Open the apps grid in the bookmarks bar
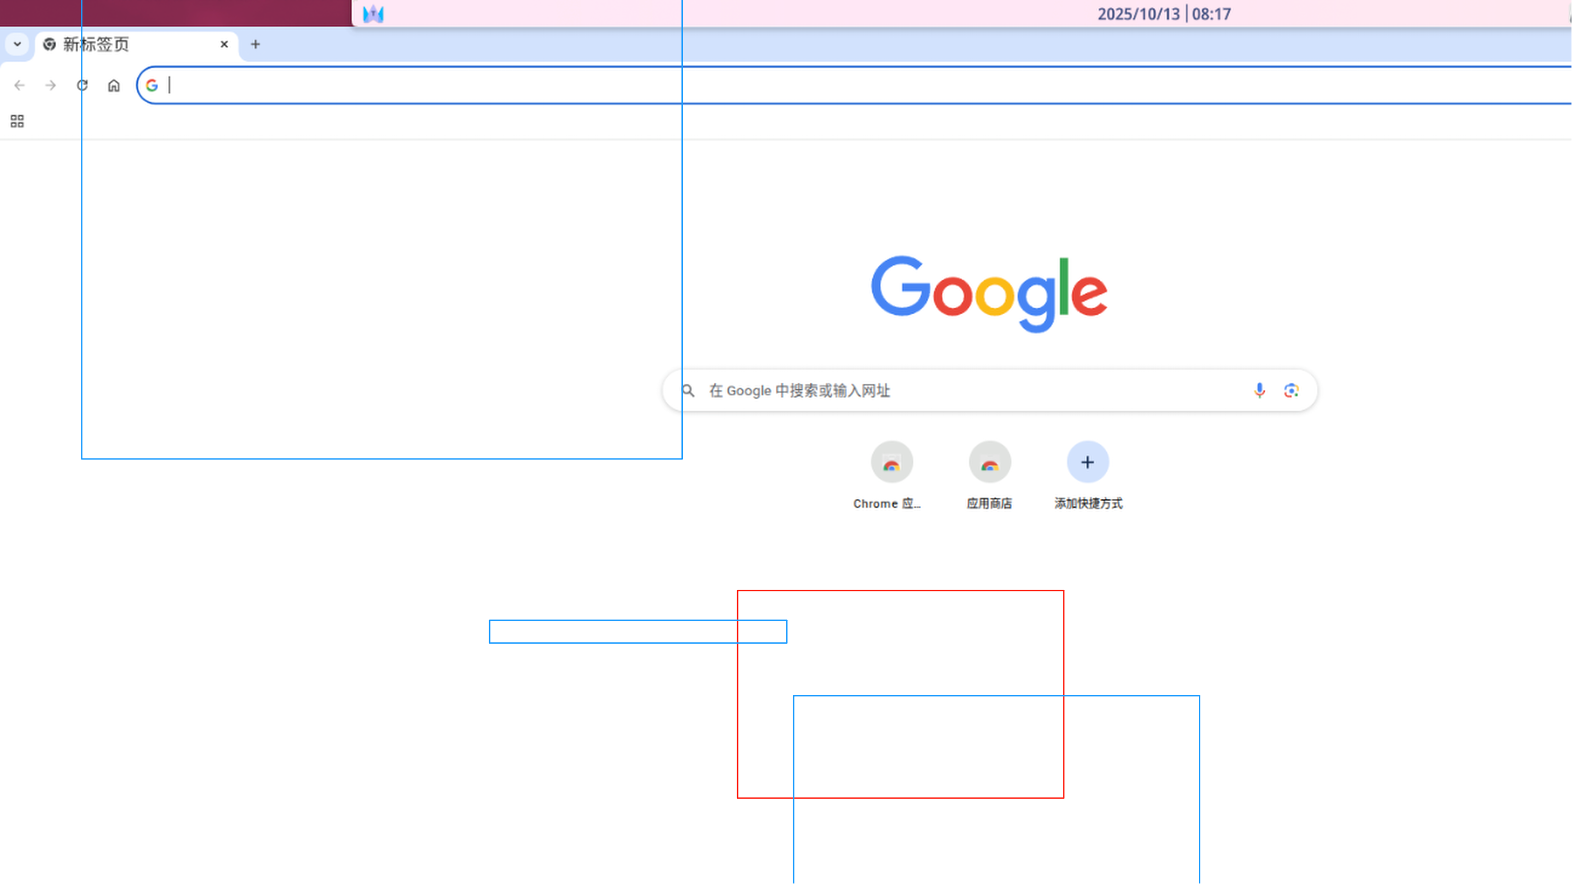1572x884 pixels. pyautogui.click(x=17, y=122)
